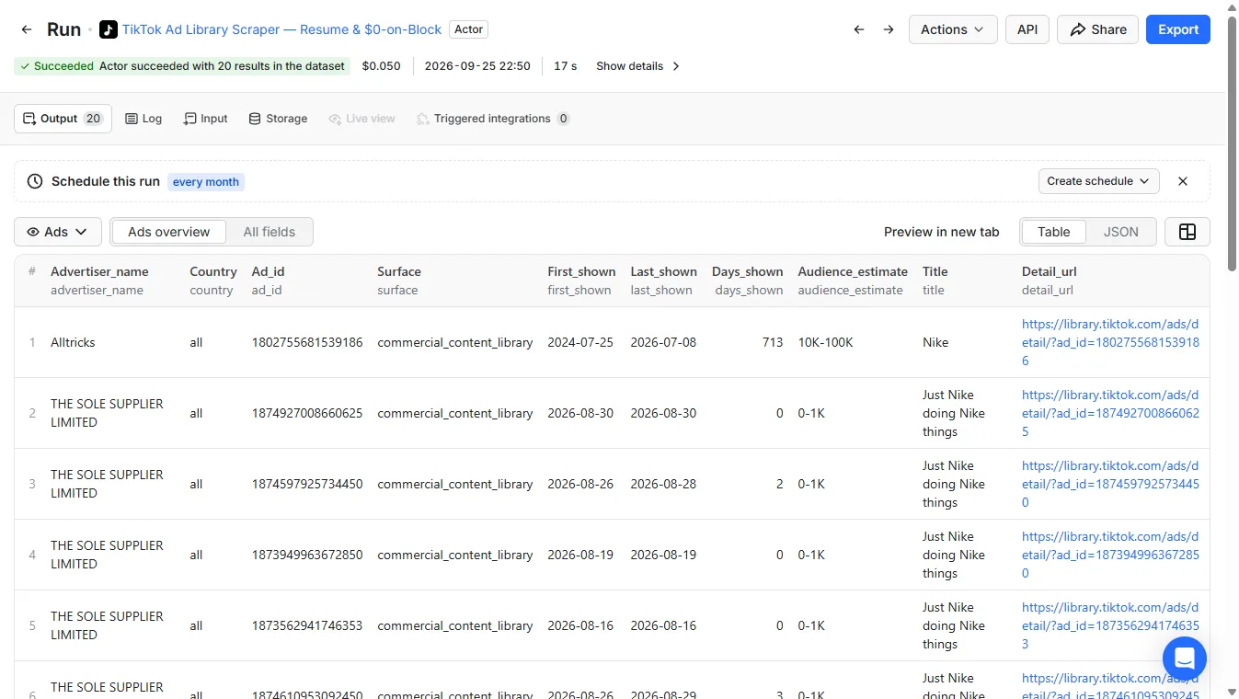This screenshot has height=699, width=1239.
Task: Go to next run arrow
Action: (x=889, y=29)
